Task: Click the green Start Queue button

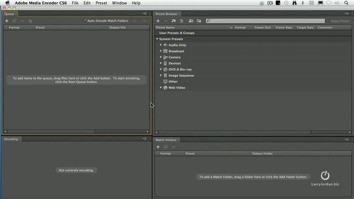Action: pos(145,21)
